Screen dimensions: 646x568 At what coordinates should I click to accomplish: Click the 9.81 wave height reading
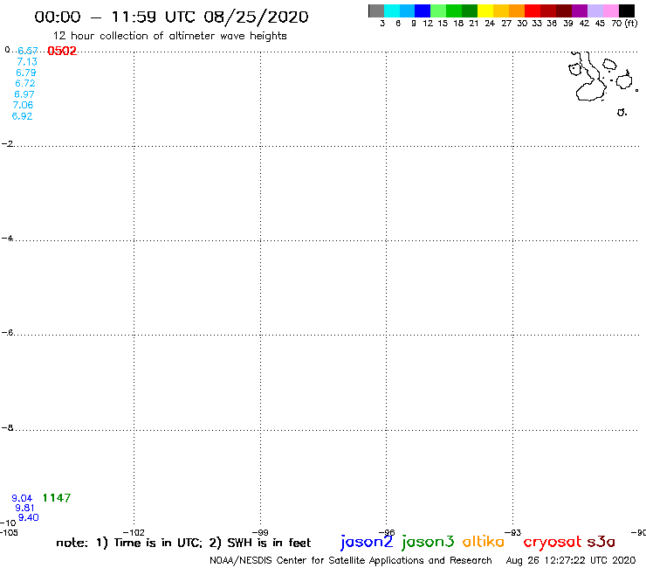click(x=24, y=508)
